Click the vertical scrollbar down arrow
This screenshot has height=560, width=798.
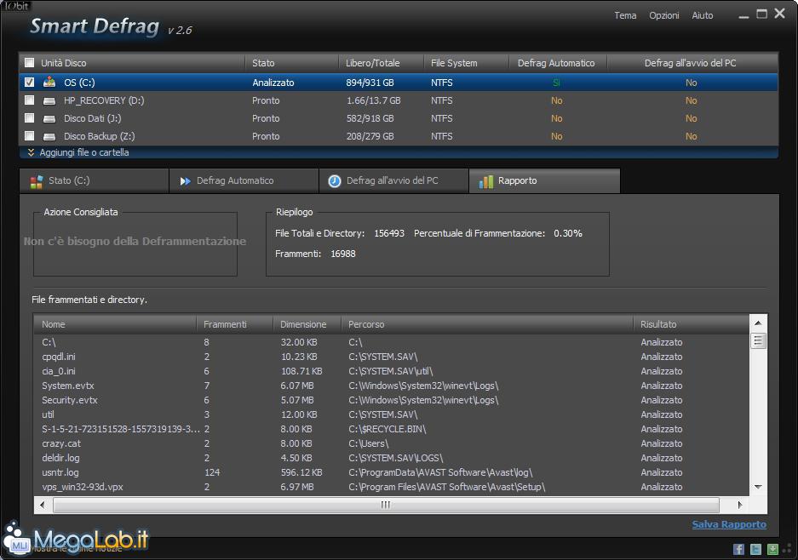(x=758, y=488)
